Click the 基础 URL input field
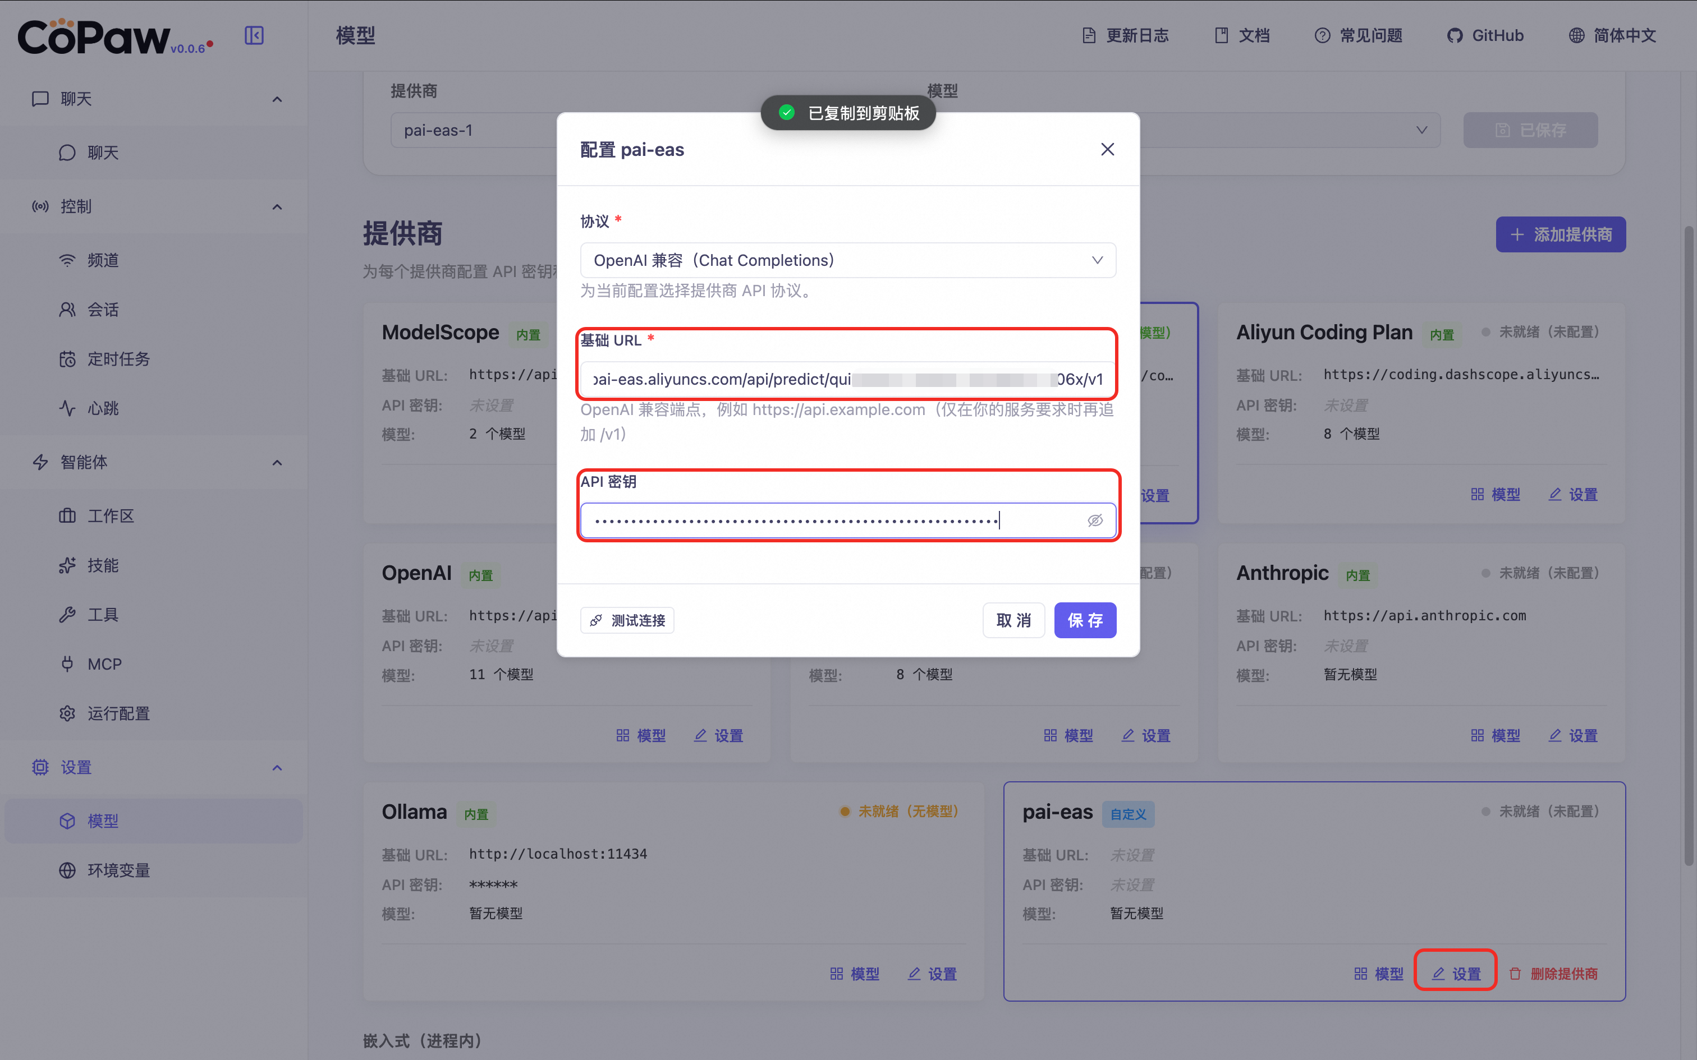The height and width of the screenshot is (1060, 1697). 847,379
